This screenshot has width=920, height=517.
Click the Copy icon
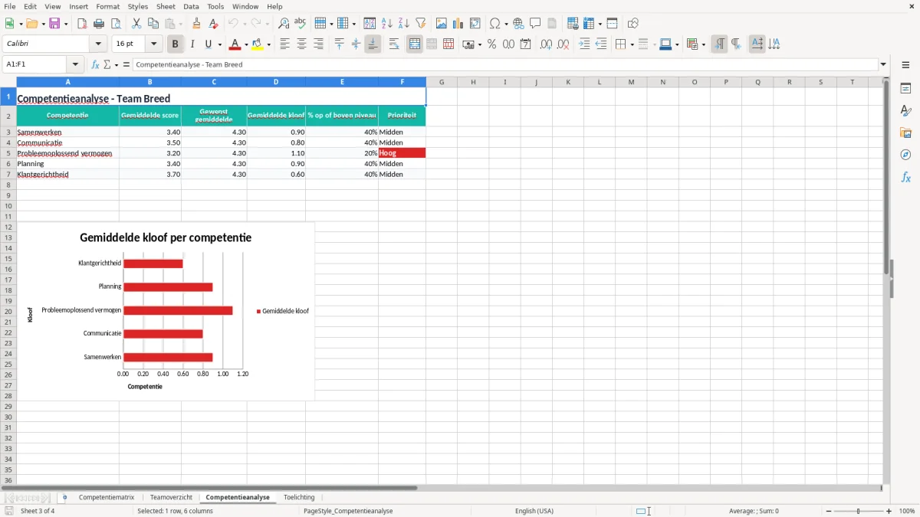(x=153, y=24)
